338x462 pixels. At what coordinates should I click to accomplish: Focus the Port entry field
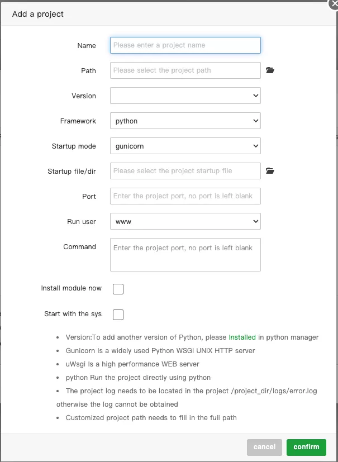pyautogui.click(x=185, y=196)
